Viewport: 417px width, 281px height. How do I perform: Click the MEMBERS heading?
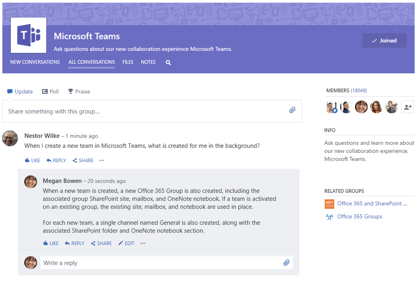point(338,91)
